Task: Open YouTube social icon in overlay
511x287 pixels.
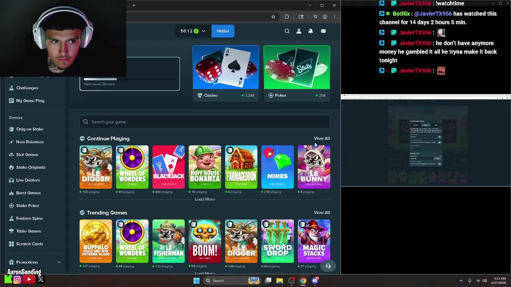Action: 29,279
